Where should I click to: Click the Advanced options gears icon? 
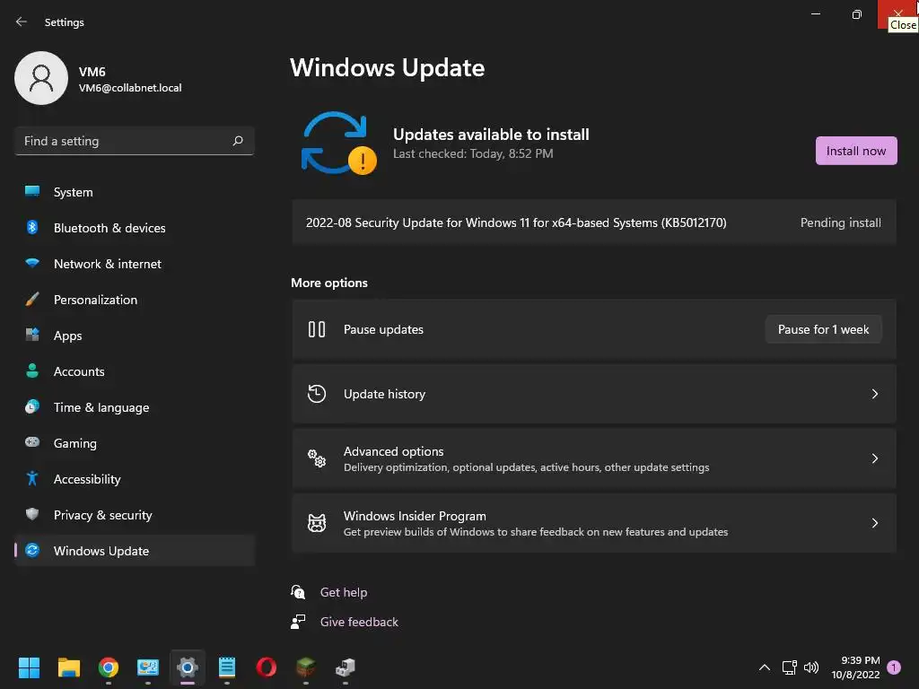point(317,458)
